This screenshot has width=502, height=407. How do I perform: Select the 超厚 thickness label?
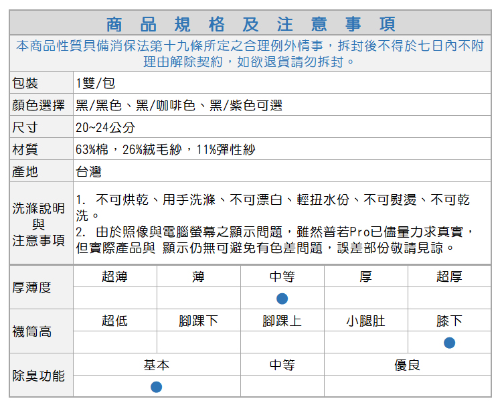(449, 276)
